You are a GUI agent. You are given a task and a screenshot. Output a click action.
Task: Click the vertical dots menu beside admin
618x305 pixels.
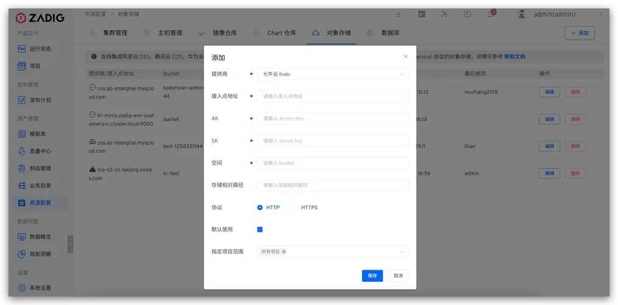(x=601, y=14)
